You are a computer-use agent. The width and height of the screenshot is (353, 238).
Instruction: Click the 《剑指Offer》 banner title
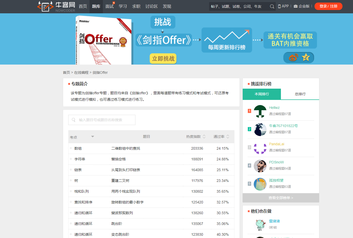[164, 40]
